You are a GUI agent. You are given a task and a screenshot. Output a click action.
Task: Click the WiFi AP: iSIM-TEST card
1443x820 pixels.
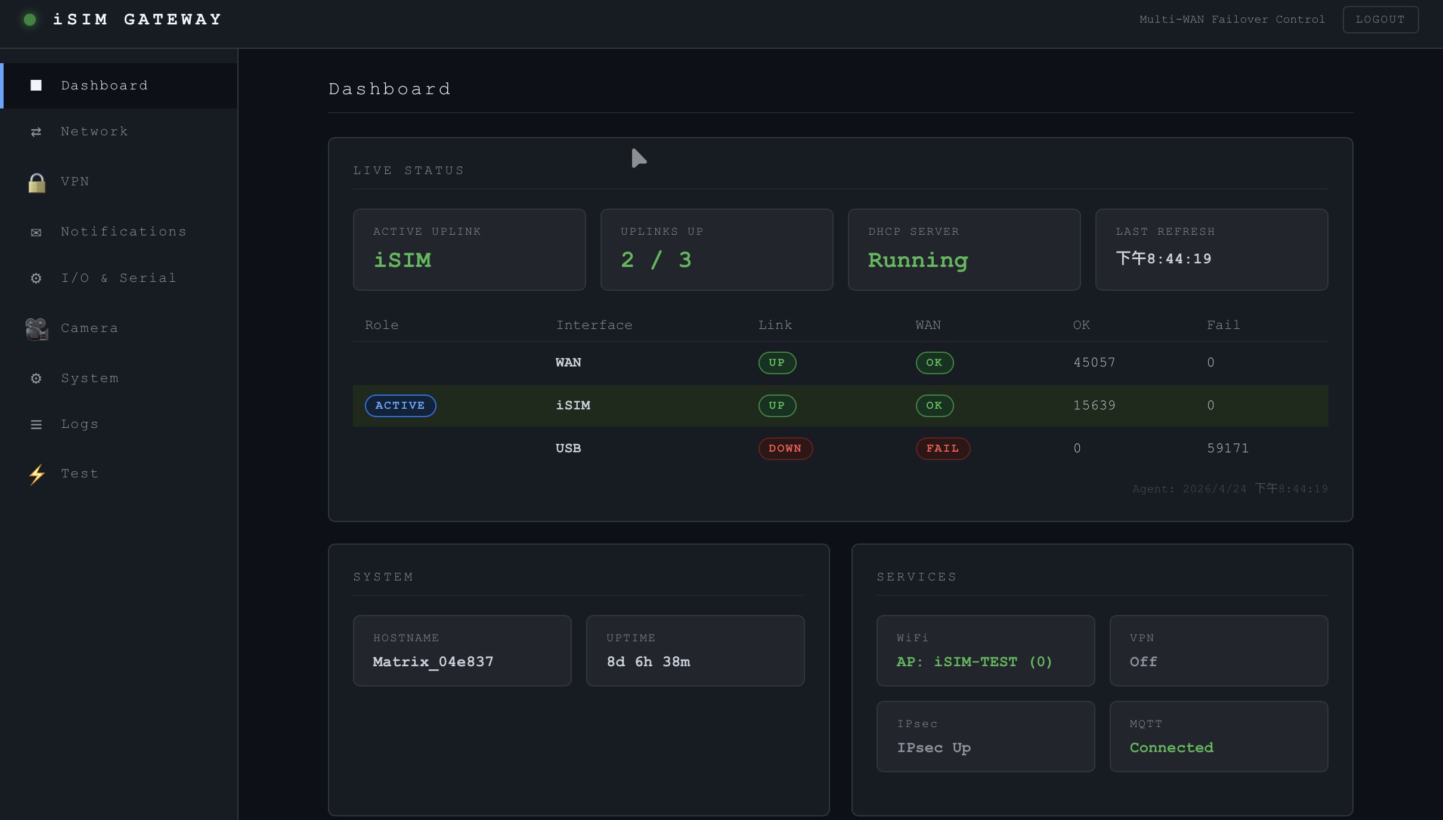click(x=986, y=651)
